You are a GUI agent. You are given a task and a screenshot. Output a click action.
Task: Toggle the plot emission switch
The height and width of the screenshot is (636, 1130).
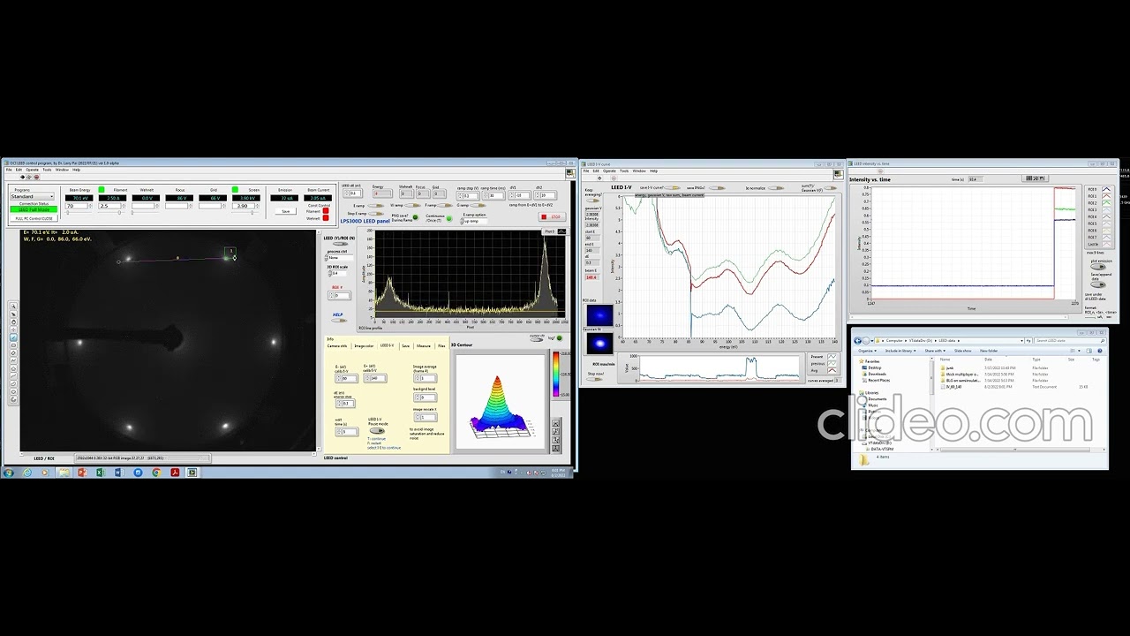tap(1099, 268)
